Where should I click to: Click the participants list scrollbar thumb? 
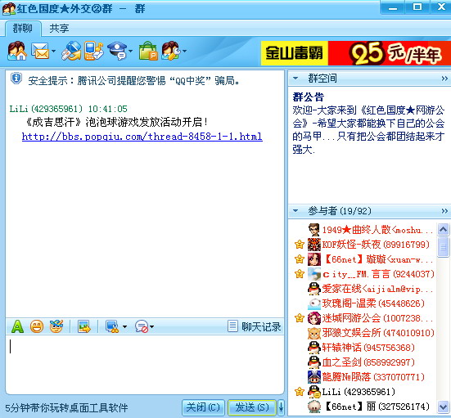[443, 246]
